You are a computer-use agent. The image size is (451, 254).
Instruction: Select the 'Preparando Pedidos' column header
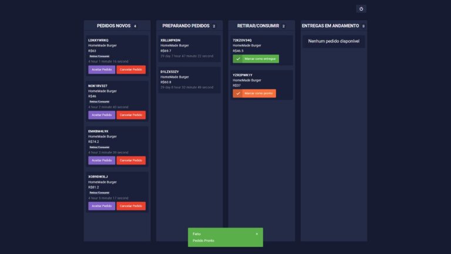point(184,26)
